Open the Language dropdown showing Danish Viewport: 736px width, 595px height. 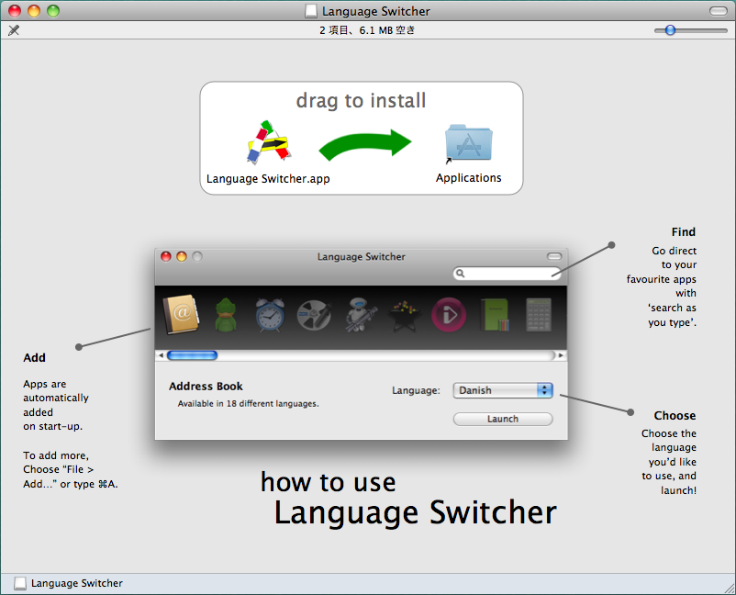tap(503, 390)
